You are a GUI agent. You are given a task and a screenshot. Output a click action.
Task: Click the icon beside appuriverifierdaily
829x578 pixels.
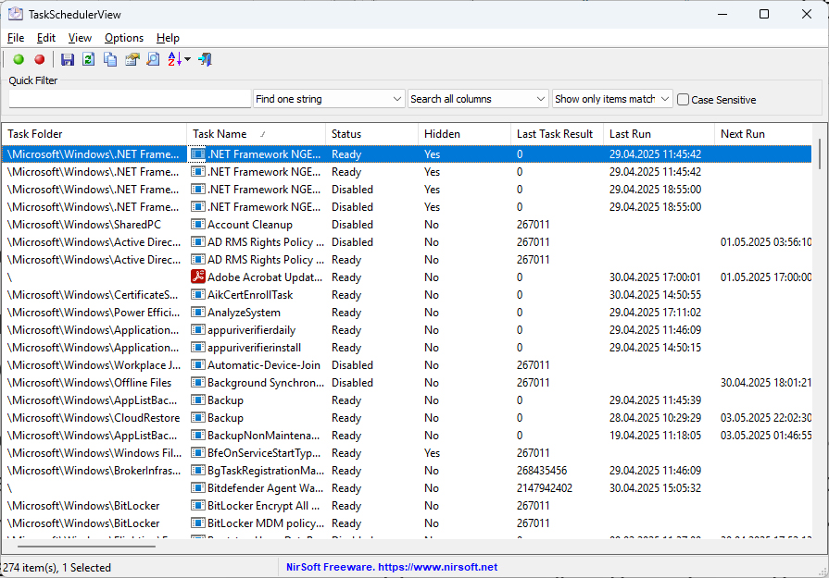click(198, 330)
